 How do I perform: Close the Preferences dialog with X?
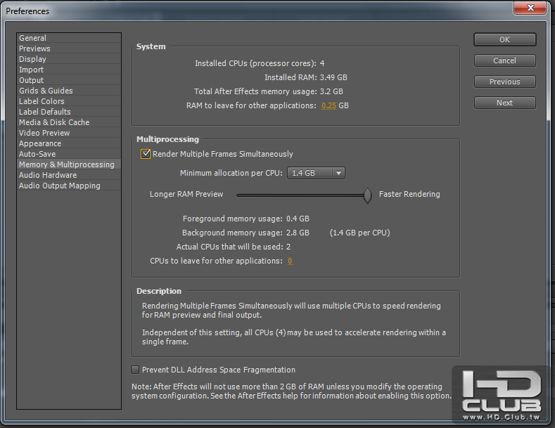(x=530, y=8)
